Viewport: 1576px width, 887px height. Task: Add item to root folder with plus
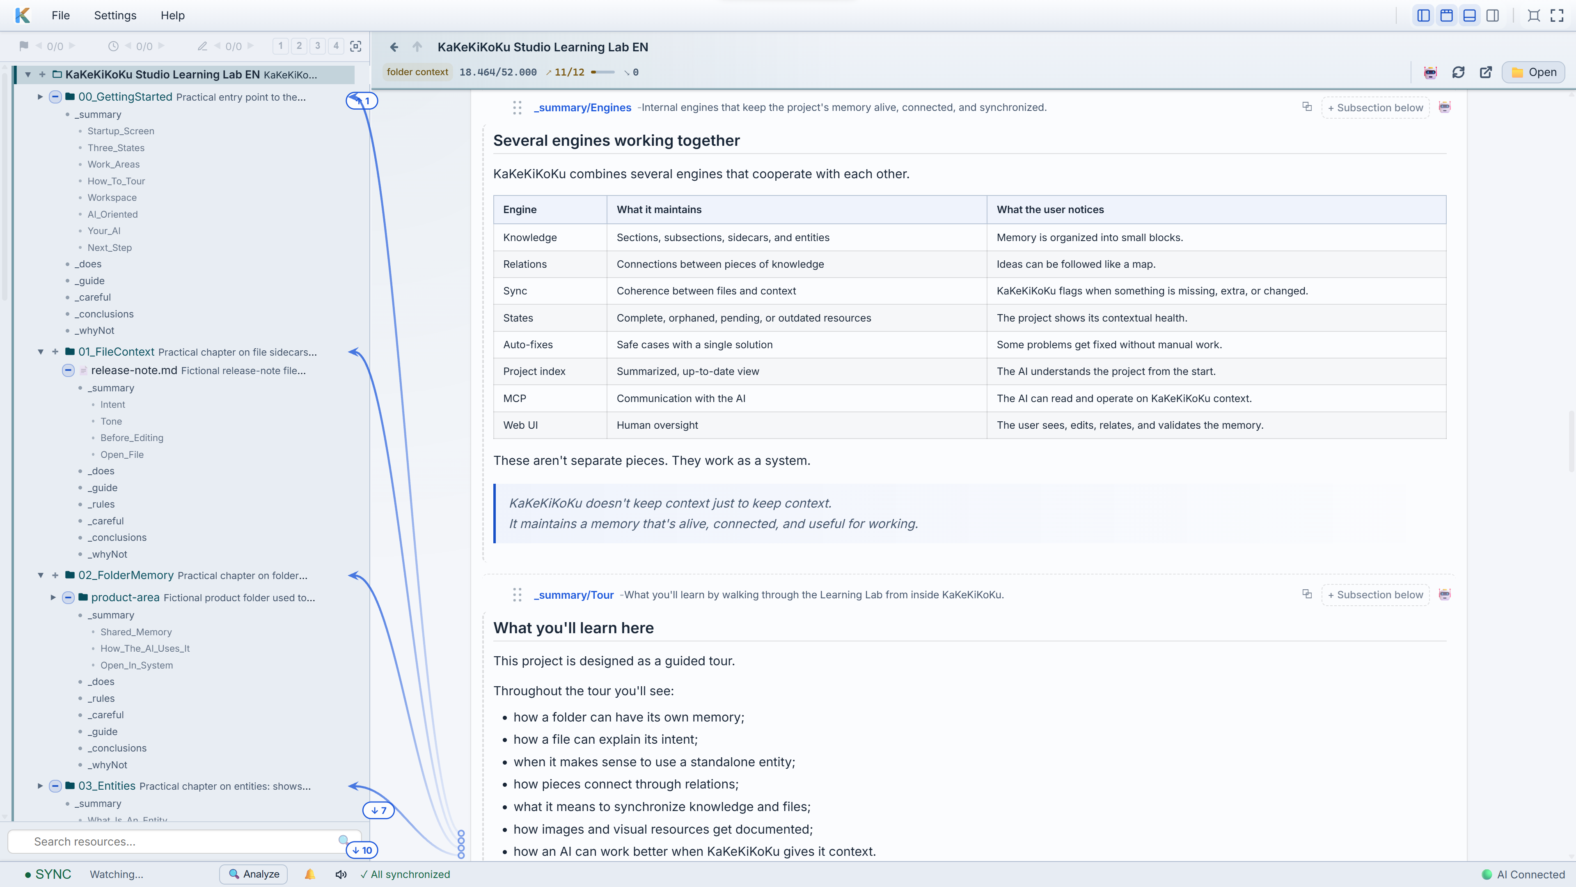coord(42,75)
